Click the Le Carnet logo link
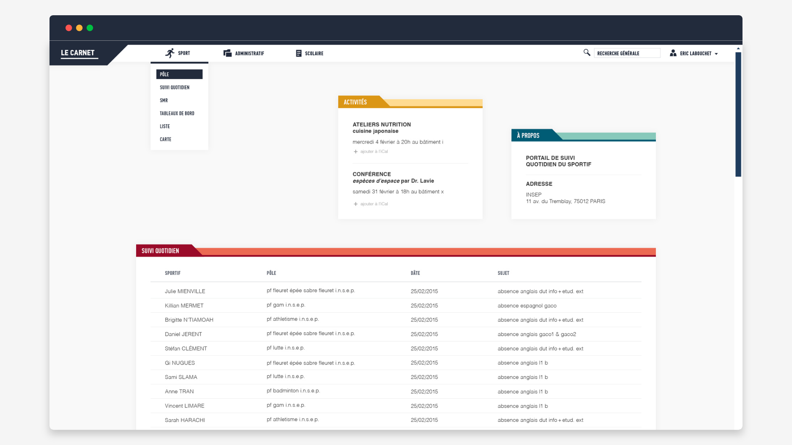The width and height of the screenshot is (792, 445). click(x=78, y=53)
